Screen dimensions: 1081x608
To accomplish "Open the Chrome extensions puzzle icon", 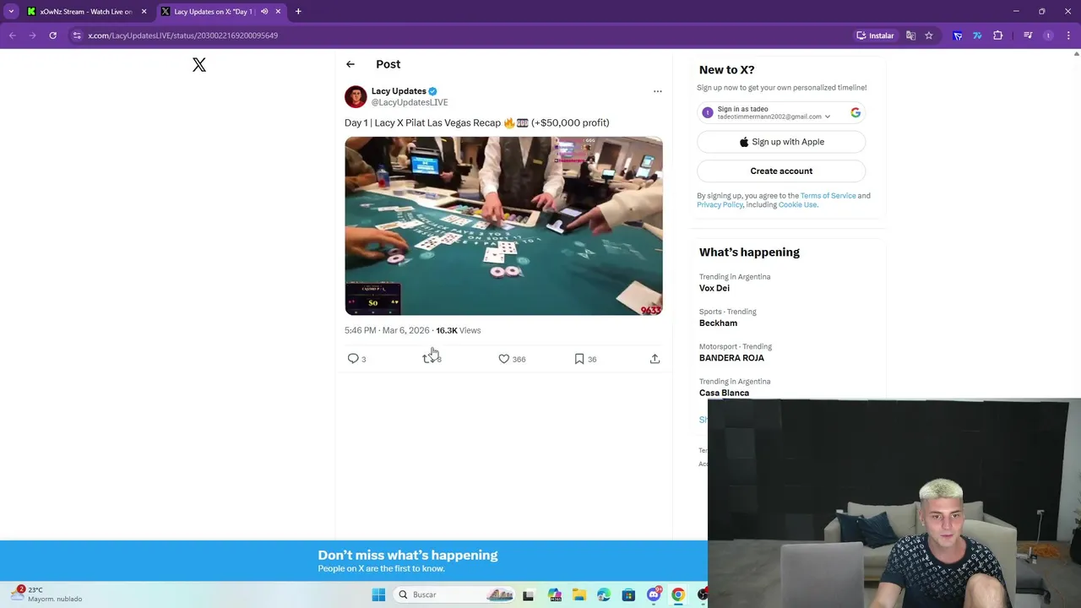I will (x=998, y=35).
